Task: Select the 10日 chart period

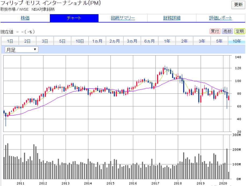Action: pos(80,41)
